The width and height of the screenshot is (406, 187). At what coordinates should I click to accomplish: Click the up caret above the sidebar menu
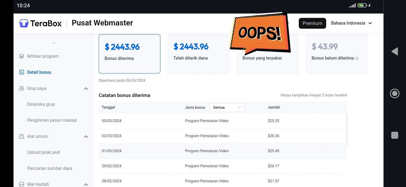(x=54, y=43)
